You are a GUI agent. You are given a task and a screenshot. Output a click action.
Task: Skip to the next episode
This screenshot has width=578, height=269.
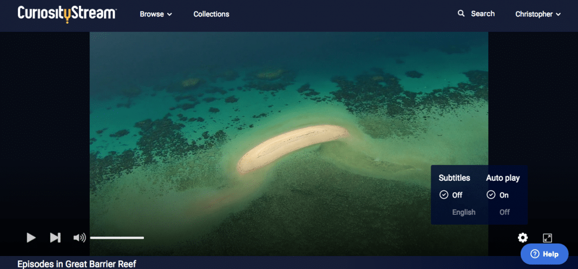pyautogui.click(x=55, y=238)
